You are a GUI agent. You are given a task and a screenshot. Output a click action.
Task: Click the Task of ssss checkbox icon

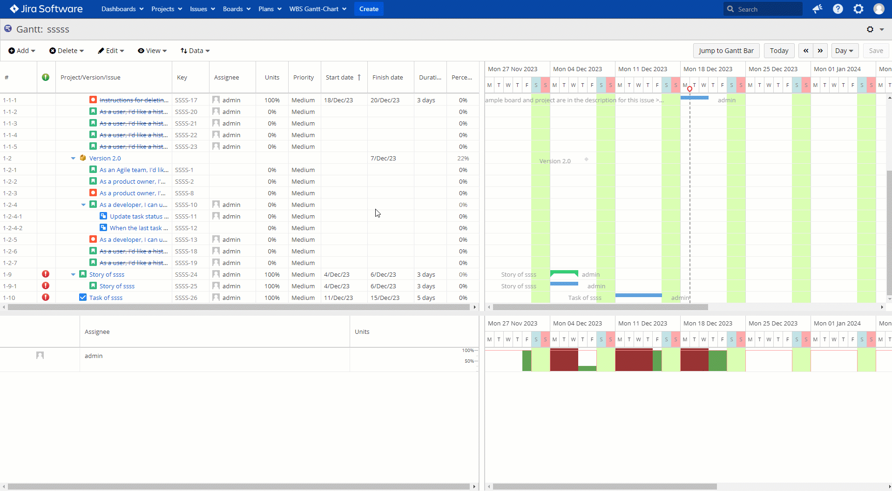click(83, 298)
